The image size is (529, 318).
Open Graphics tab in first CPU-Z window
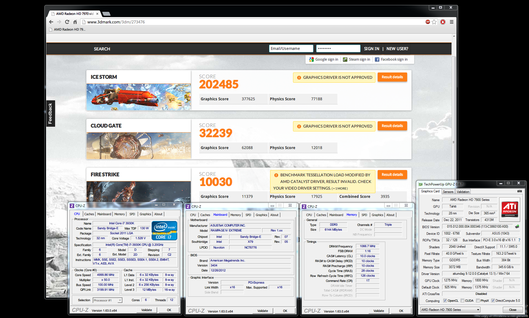pyautogui.click(x=145, y=214)
